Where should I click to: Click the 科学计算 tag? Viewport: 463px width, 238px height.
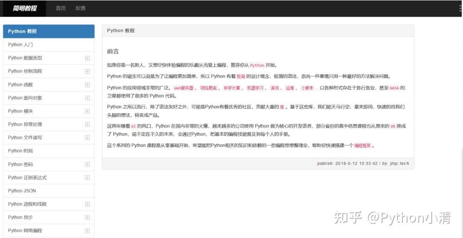point(232,88)
